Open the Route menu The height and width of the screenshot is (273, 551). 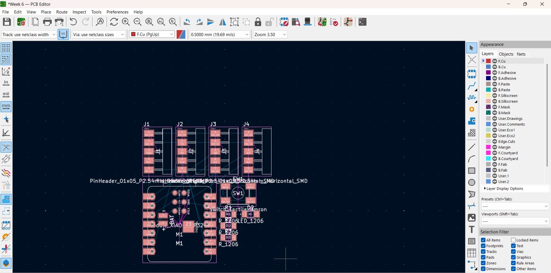[62, 12]
